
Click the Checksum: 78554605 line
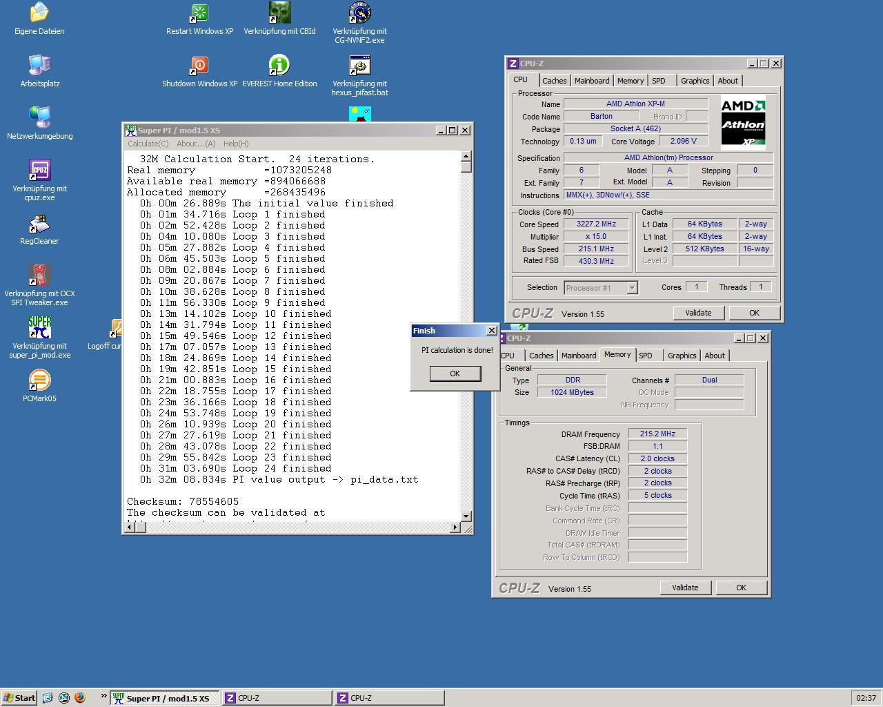tap(183, 501)
